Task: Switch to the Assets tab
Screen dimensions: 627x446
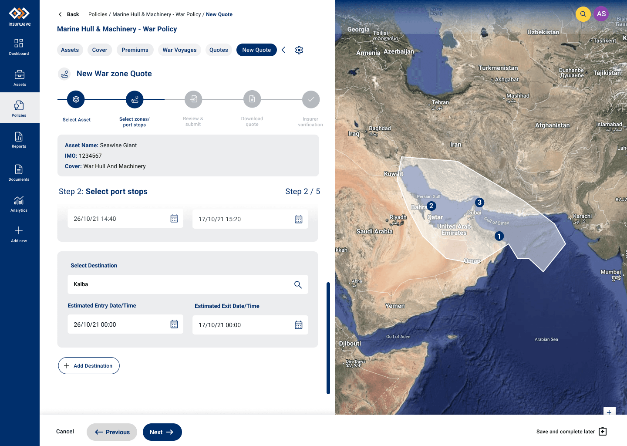Action: [x=70, y=50]
